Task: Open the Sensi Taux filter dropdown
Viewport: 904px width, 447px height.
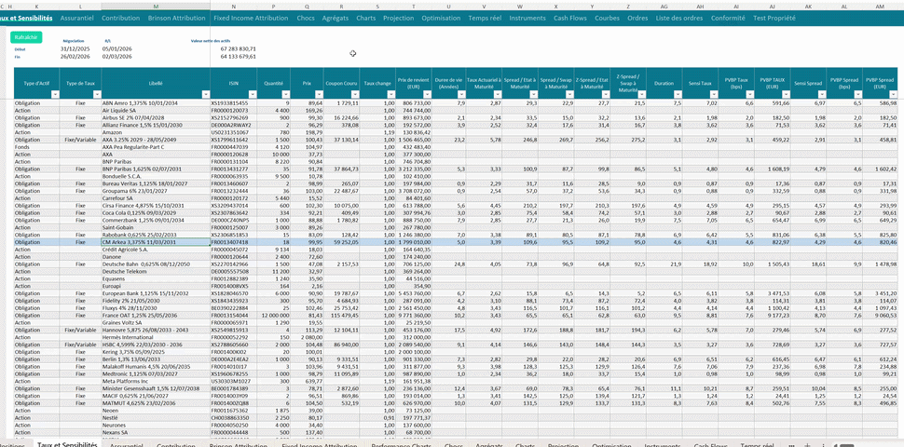Action: [714, 94]
